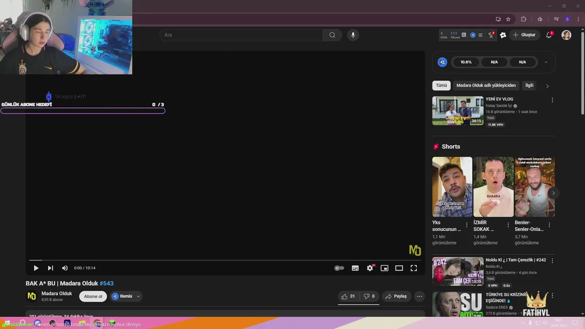Toggle subtitles/closed captions
The width and height of the screenshot is (585, 329).
click(x=355, y=268)
